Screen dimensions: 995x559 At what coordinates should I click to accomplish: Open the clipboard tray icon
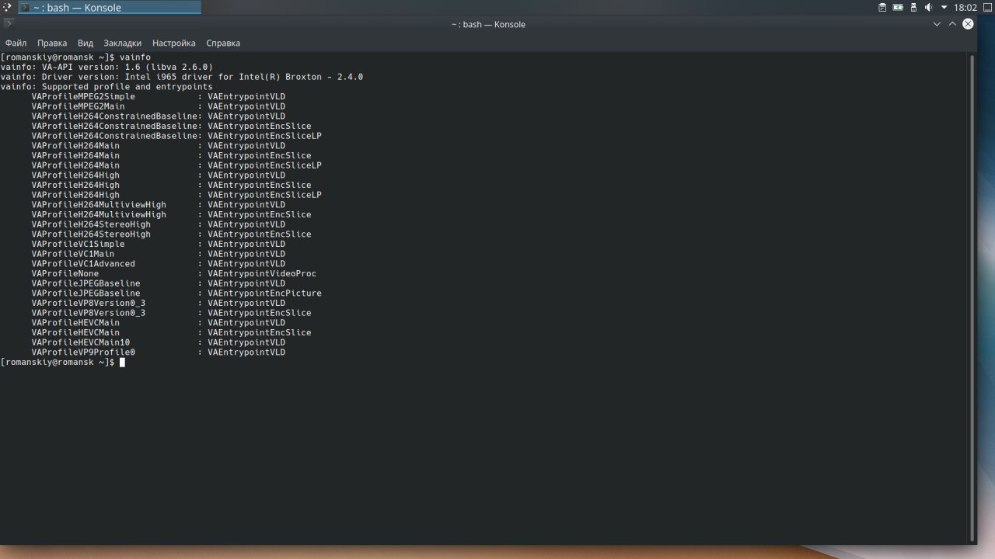(x=882, y=8)
